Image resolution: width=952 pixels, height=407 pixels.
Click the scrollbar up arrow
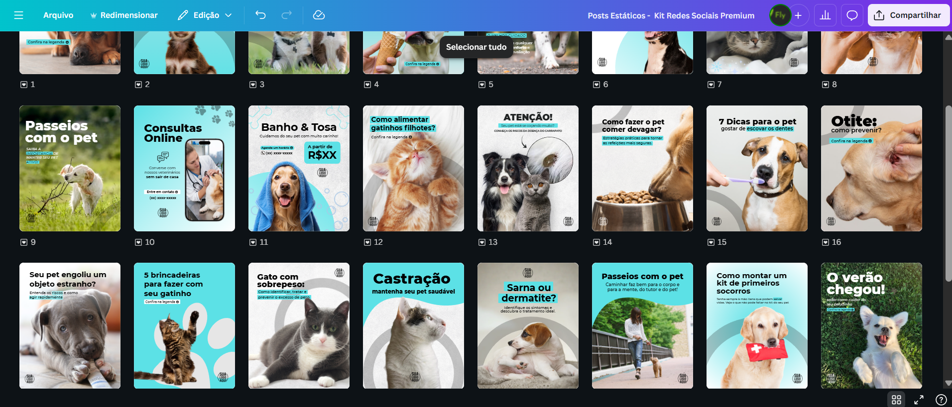click(x=948, y=37)
